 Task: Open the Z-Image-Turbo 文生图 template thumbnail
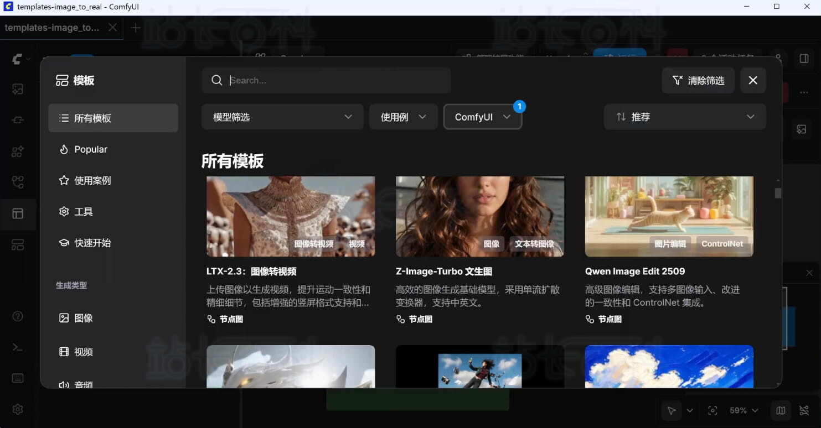[480, 217]
